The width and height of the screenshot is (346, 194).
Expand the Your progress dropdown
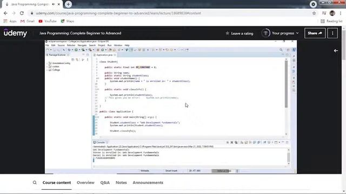[x=285, y=33]
